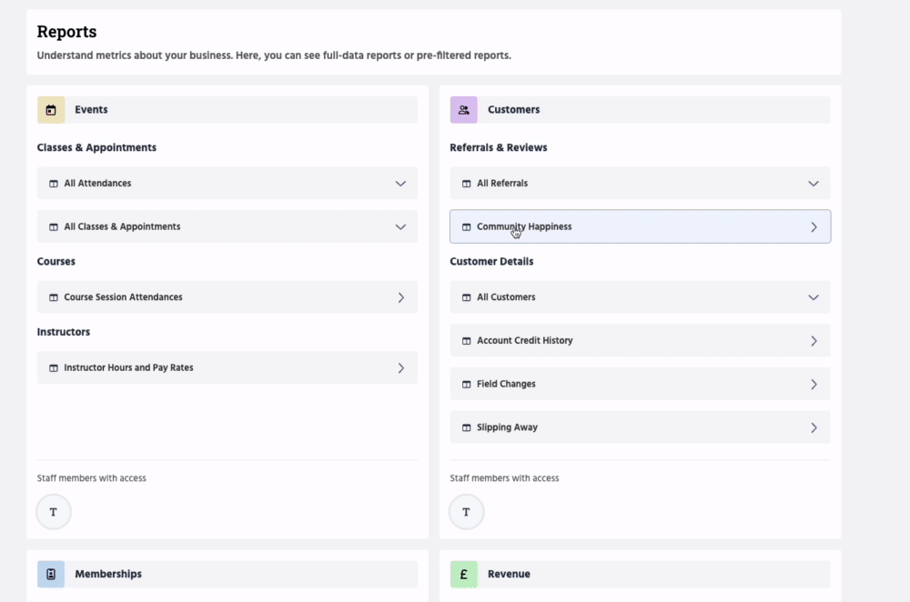Expand All Classes & Appointments chevron
The image size is (910, 602).
[400, 227]
